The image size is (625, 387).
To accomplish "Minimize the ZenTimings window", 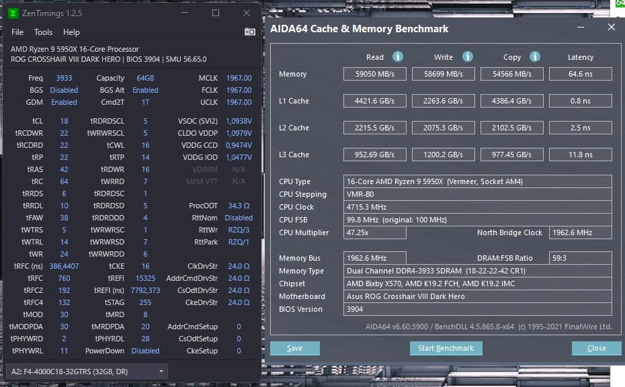I will coord(185,13).
